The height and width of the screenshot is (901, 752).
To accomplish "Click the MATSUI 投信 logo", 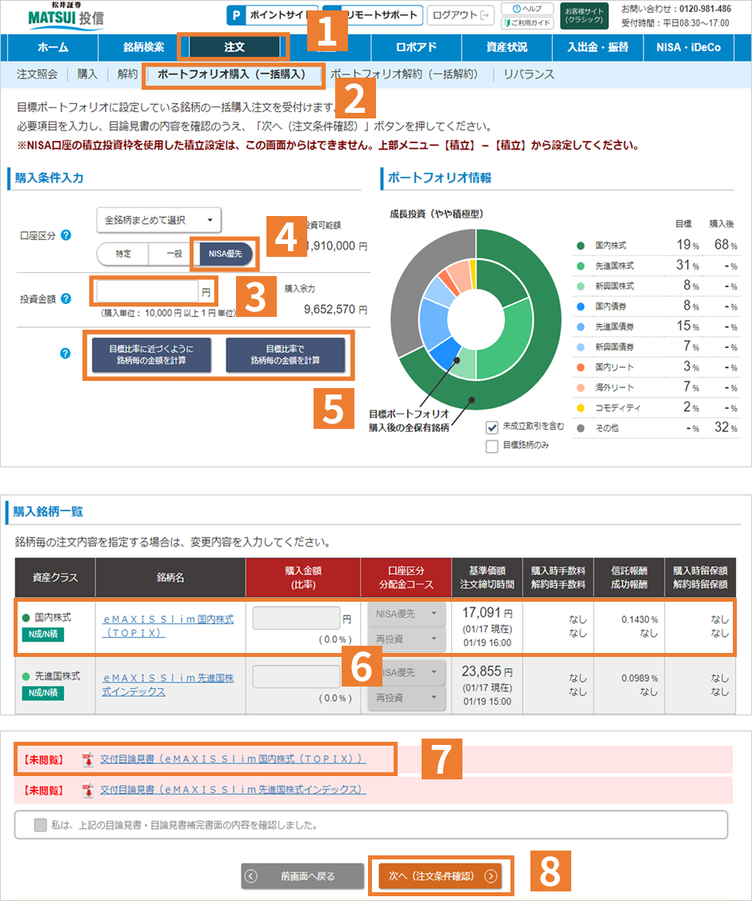I will point(66,16).
